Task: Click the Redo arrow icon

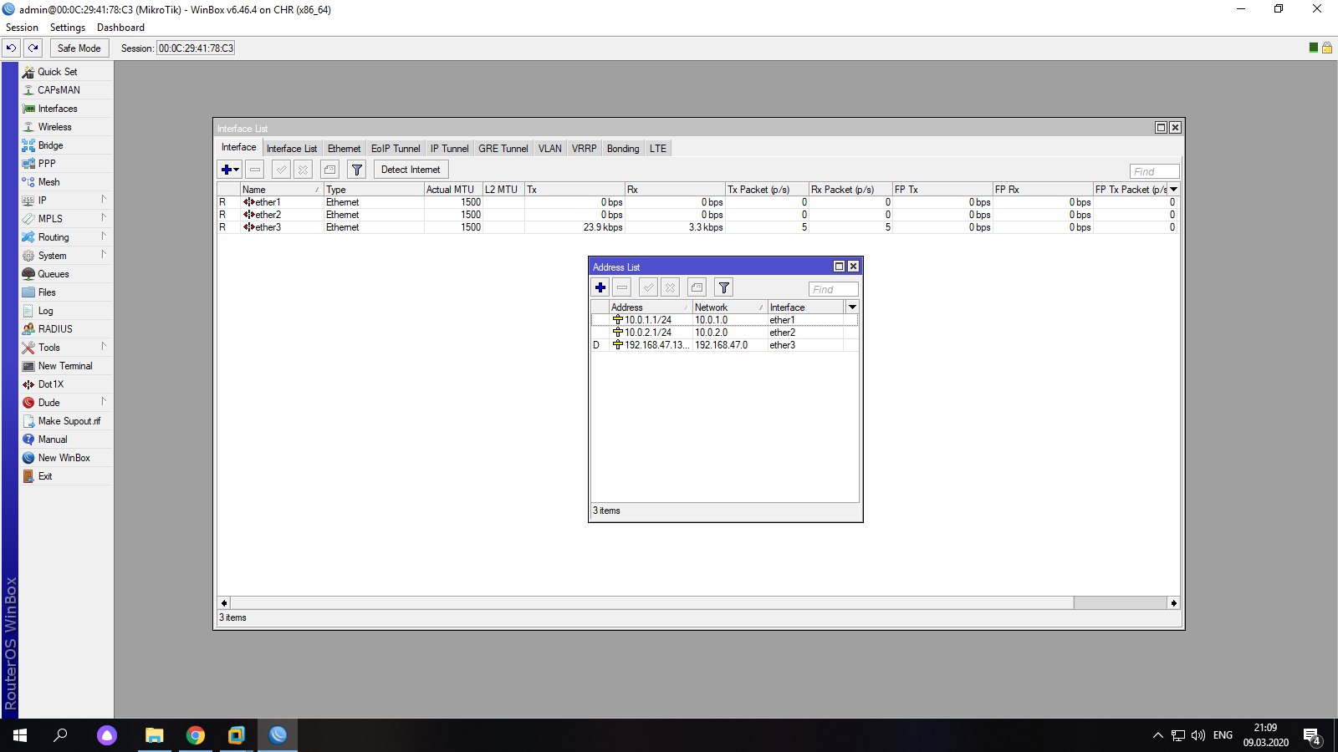Action: pos(33,48)
